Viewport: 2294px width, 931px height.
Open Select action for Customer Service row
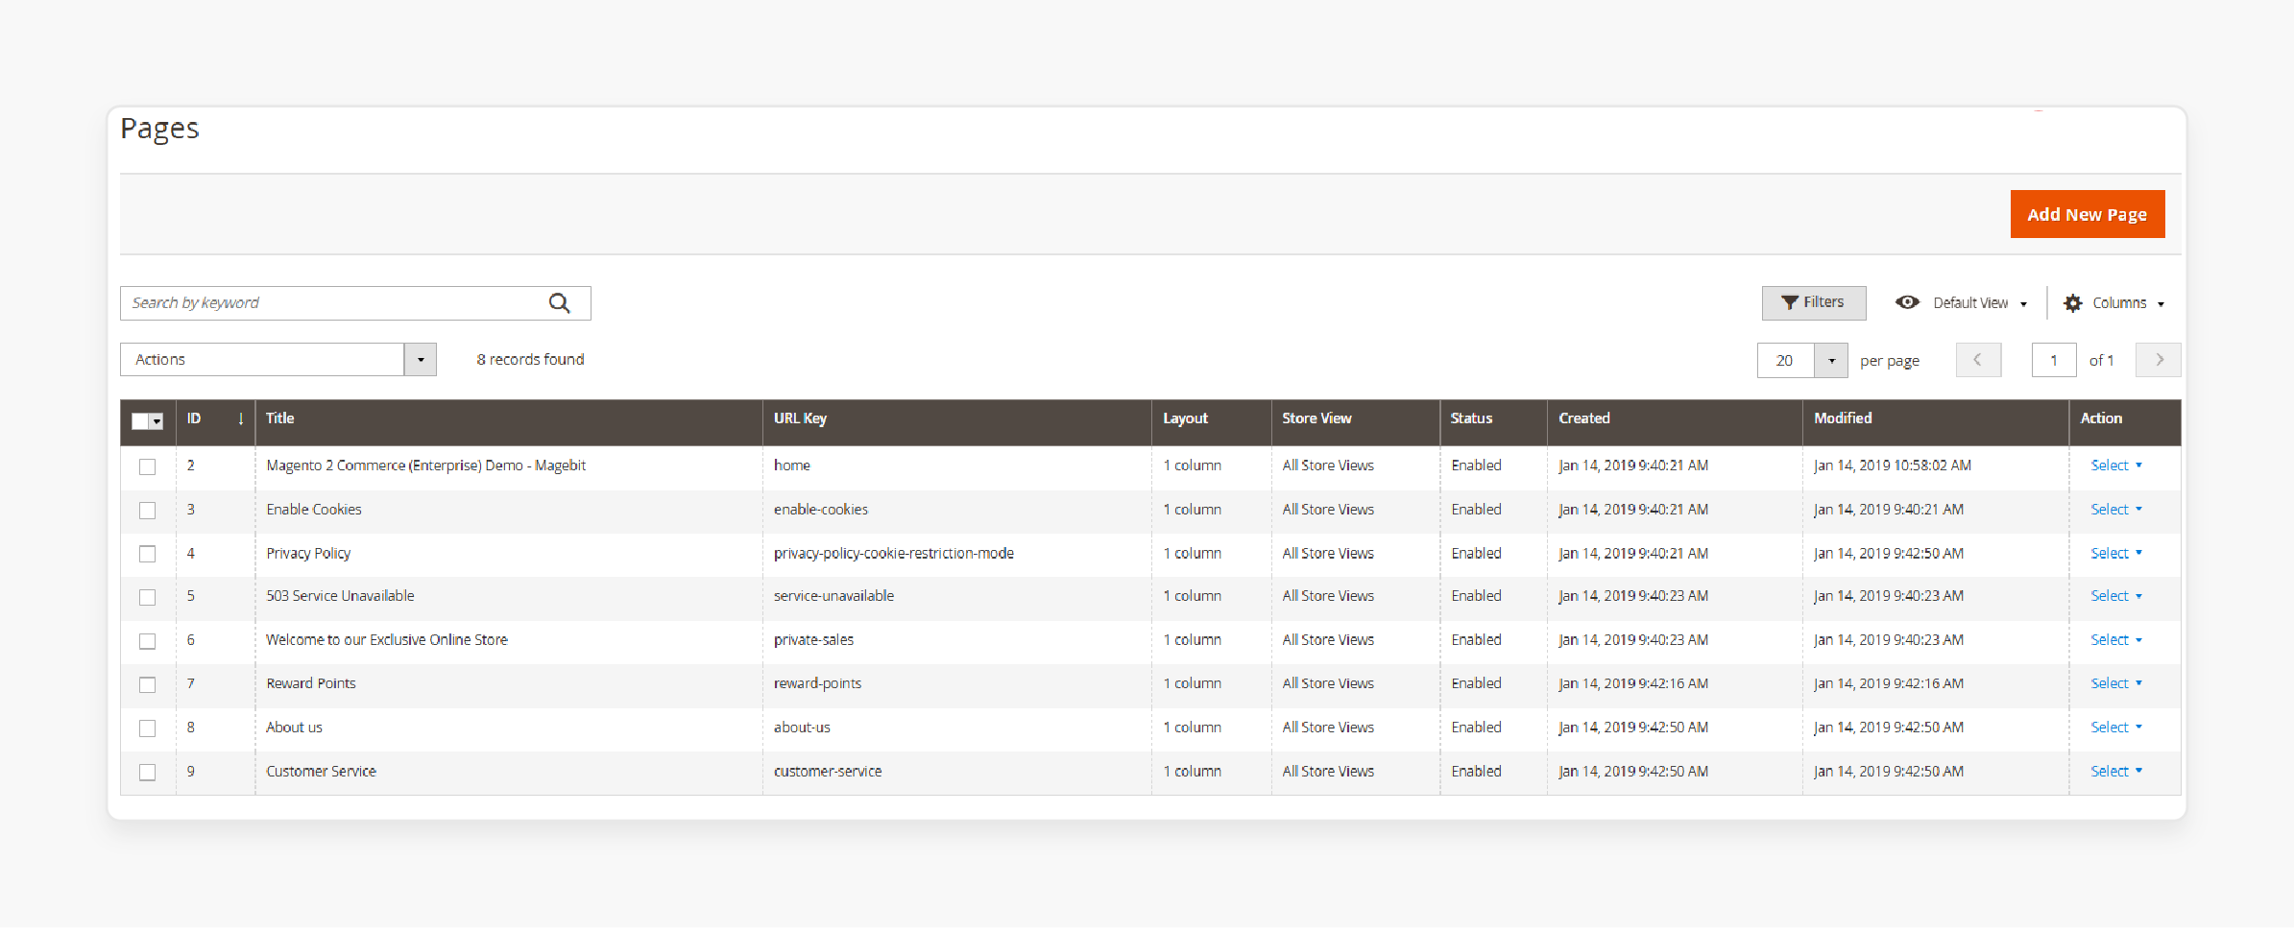click(x=2116, y=772)
